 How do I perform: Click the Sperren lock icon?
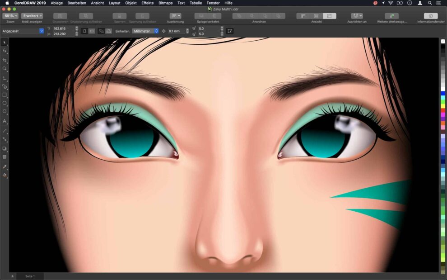[x=120, y=16]
